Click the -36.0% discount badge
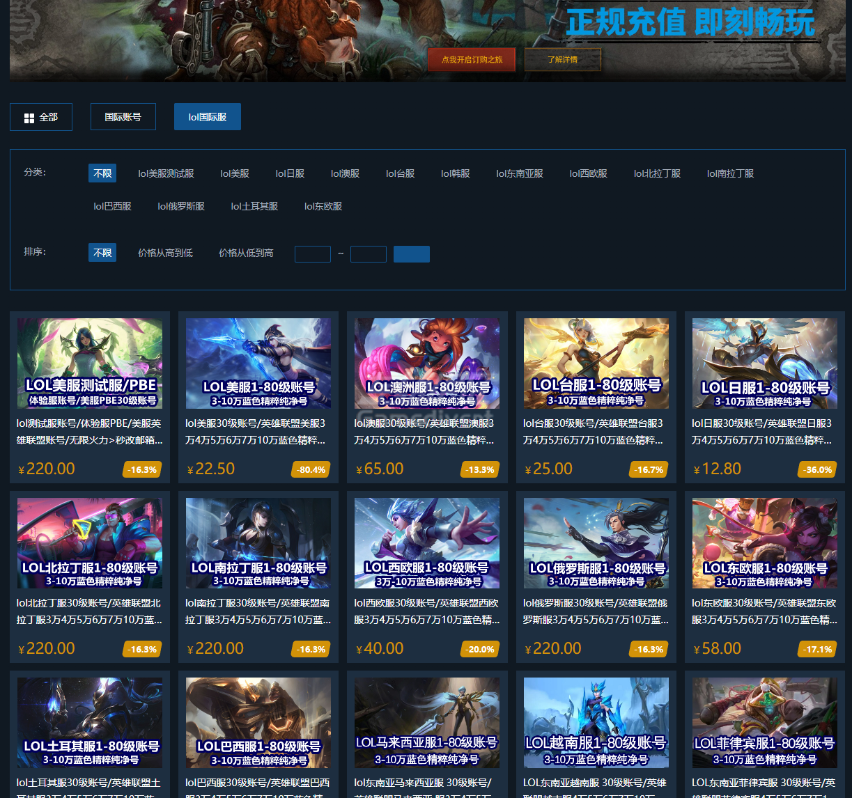The height and width of the screenshot is (798, 852). [817, 469]
